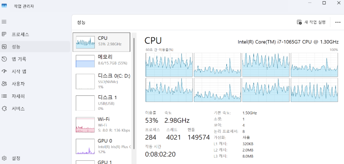
Task: Click the 53% utilization value
Action: [x=152, y=120]
